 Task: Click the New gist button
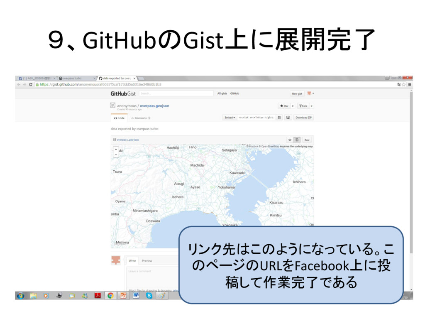(297, 93)
